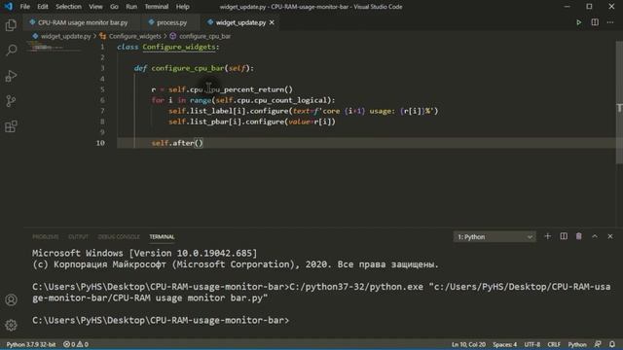The height and width of the screenshot is (350, 623).
Task: Click 'for i in range' on line 6
Action: pyautogui.click(x=181, y=100)
